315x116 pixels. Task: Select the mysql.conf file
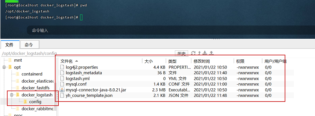coord(76,84)
